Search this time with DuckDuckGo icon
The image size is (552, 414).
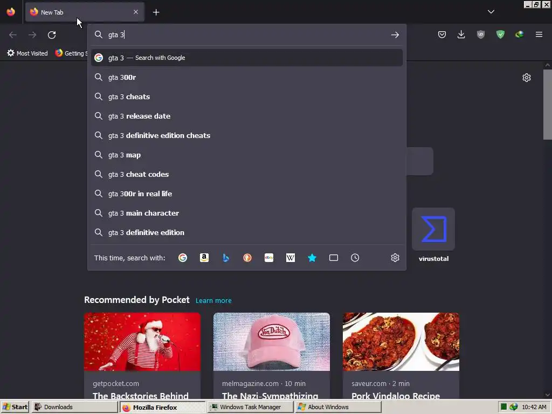(x=247, y=258)
